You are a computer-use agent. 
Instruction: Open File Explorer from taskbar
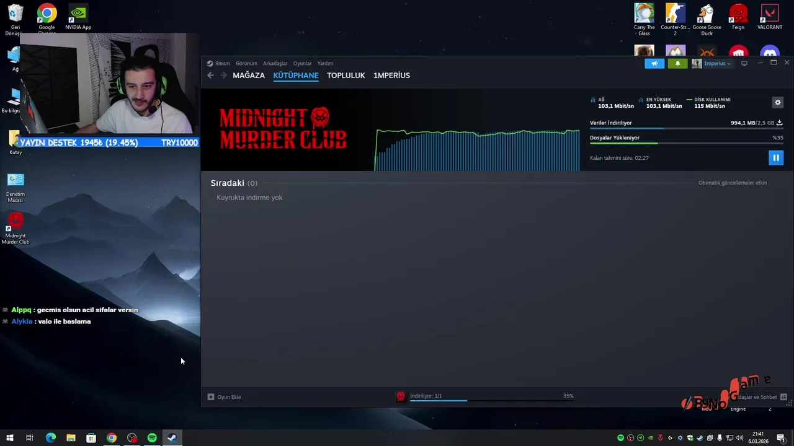[71, 438]
